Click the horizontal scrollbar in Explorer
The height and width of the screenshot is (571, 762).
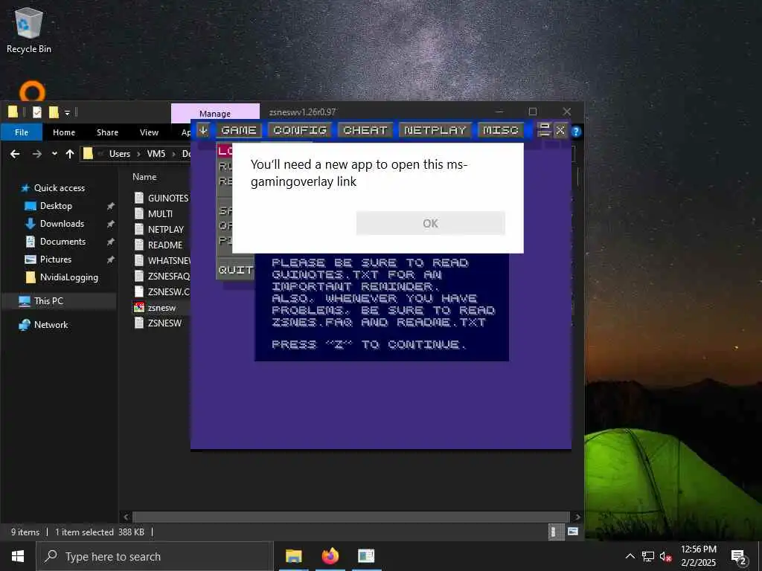click(350, 517)
